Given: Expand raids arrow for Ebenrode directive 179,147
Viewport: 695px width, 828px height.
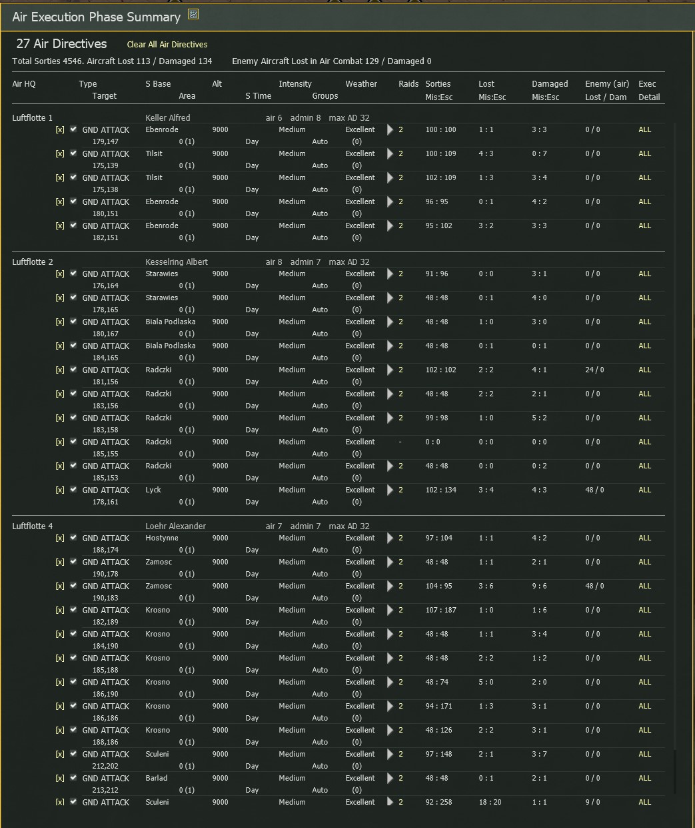Looking at the screenshot, I should (390, 129).
